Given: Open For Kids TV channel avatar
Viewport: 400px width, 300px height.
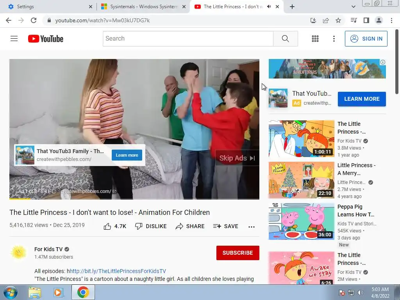Looking at the screenshot, I should click(x=19, y=252).
